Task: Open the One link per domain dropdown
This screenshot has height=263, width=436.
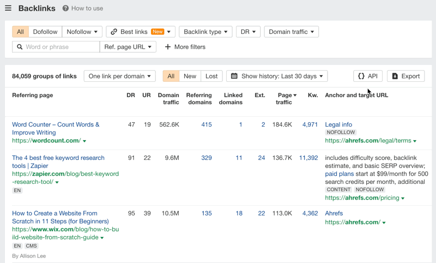Action: click(x=119, y=76)
